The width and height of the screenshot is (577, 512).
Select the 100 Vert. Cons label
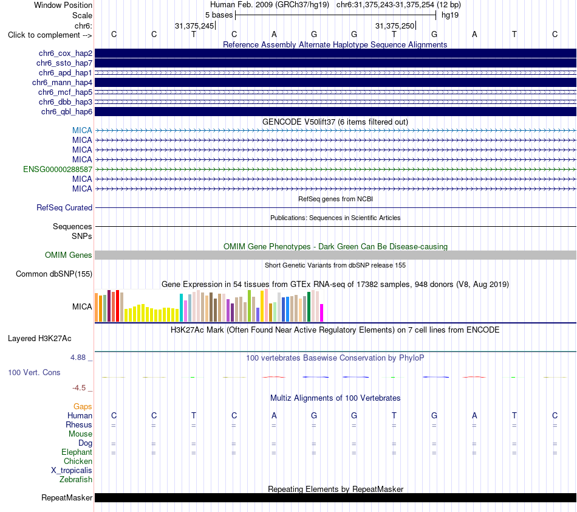pyautogui.click(x=34, y=372)
